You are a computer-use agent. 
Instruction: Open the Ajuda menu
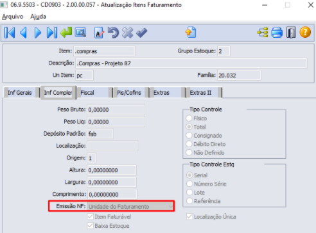tap(38, 17)
